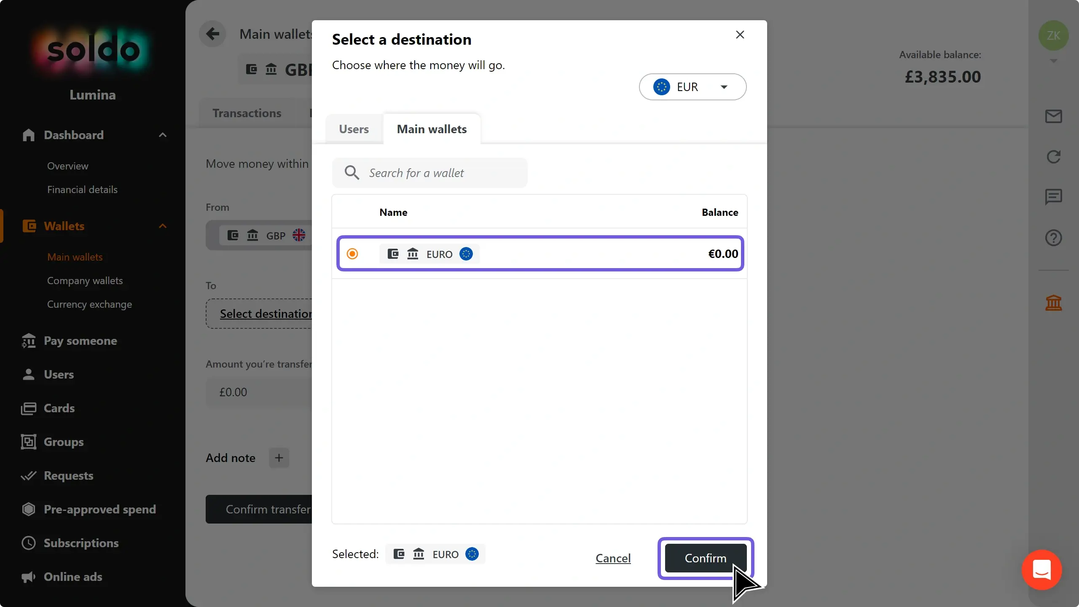The height and width of the screenshot is (607, 1079).
Task: Click the EU flag in EURO row
Action: click(466, 254)
